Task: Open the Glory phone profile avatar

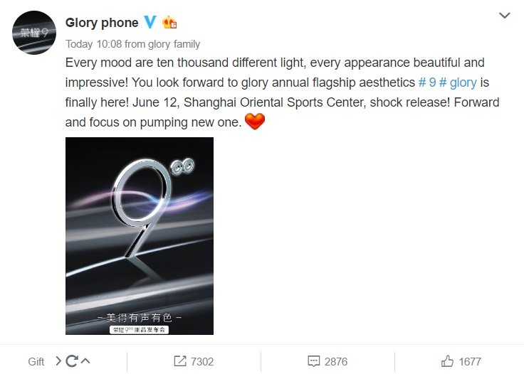Action: pyautogui.click(x=33, y=33)
